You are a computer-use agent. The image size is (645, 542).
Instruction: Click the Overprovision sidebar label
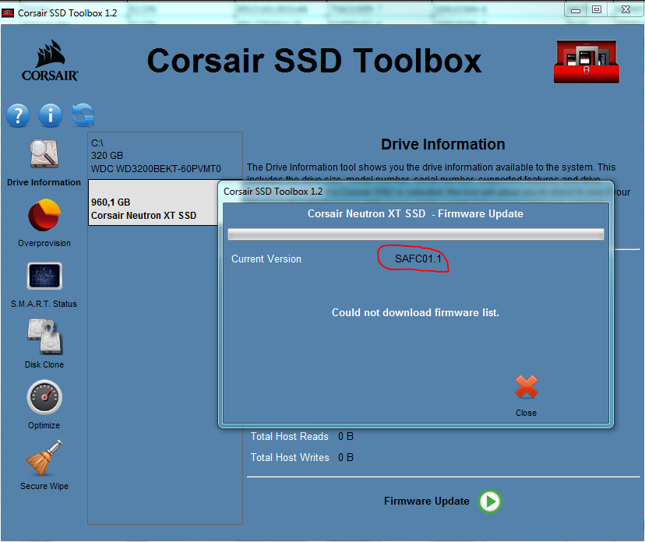(x=44, y=243)
